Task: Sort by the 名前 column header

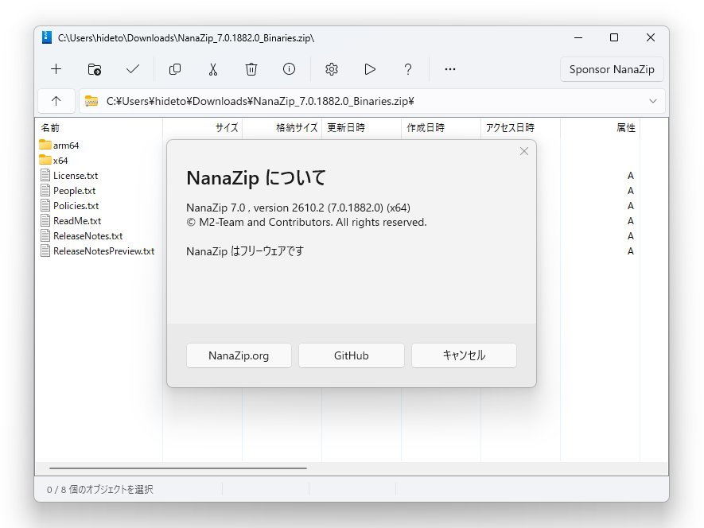Action: 99,128
